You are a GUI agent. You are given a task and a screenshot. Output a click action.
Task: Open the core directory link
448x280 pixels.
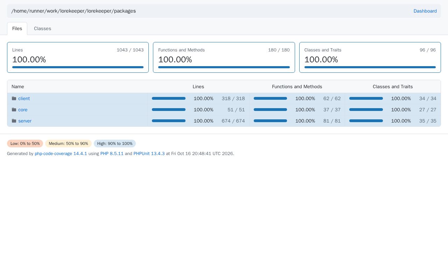tap(23, 110)
